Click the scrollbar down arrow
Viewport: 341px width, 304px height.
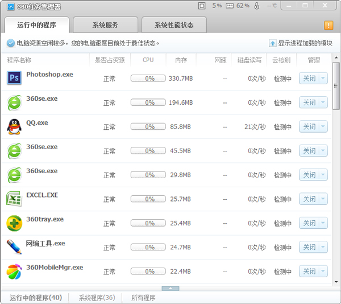336,282
